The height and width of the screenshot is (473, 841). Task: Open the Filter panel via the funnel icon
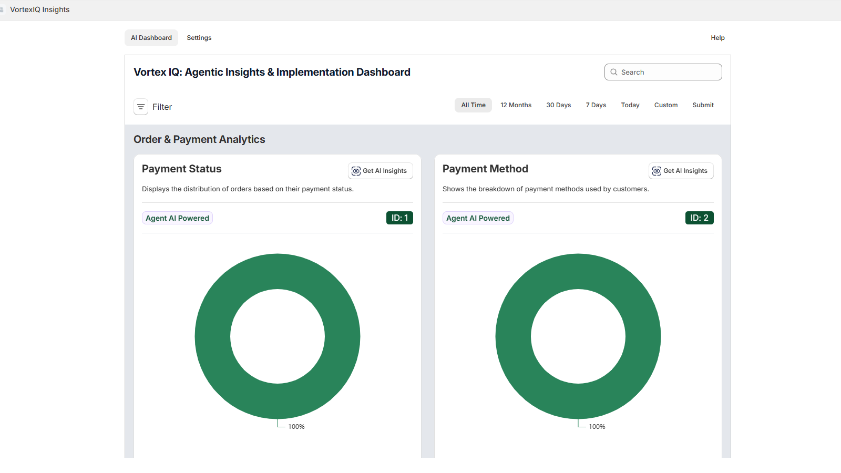[140, 107]
